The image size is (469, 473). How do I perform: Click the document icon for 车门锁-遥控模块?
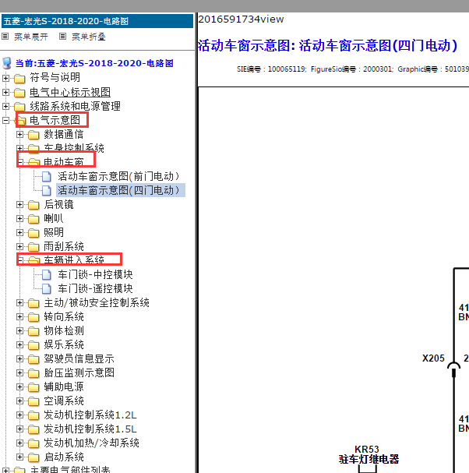(x=47, y=288)
